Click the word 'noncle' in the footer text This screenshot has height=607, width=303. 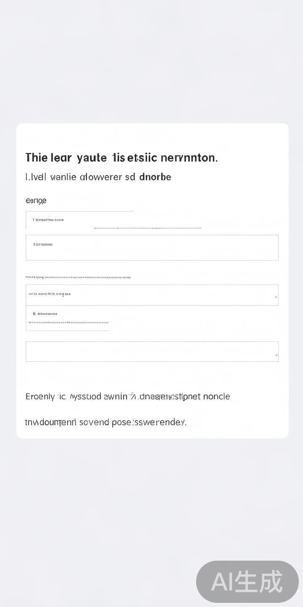click(216, 397)
